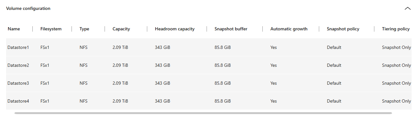Viewport: 417px width, 116px height.
Task: Click the Headroom capacity column header
Action: [175, 29]
